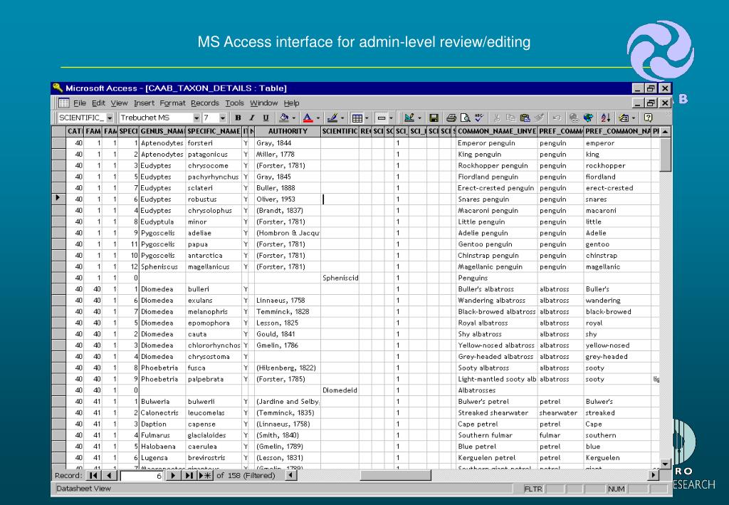The width and height of the screenshot is (729, 505).
Task: Open the Trebuchet MS font dropdown
Action: point(196,118)
